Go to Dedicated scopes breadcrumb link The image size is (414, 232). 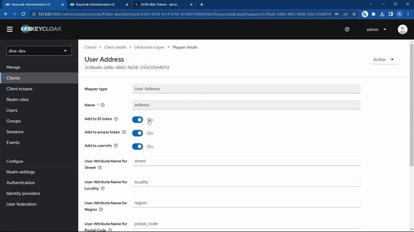click(149, 47)
